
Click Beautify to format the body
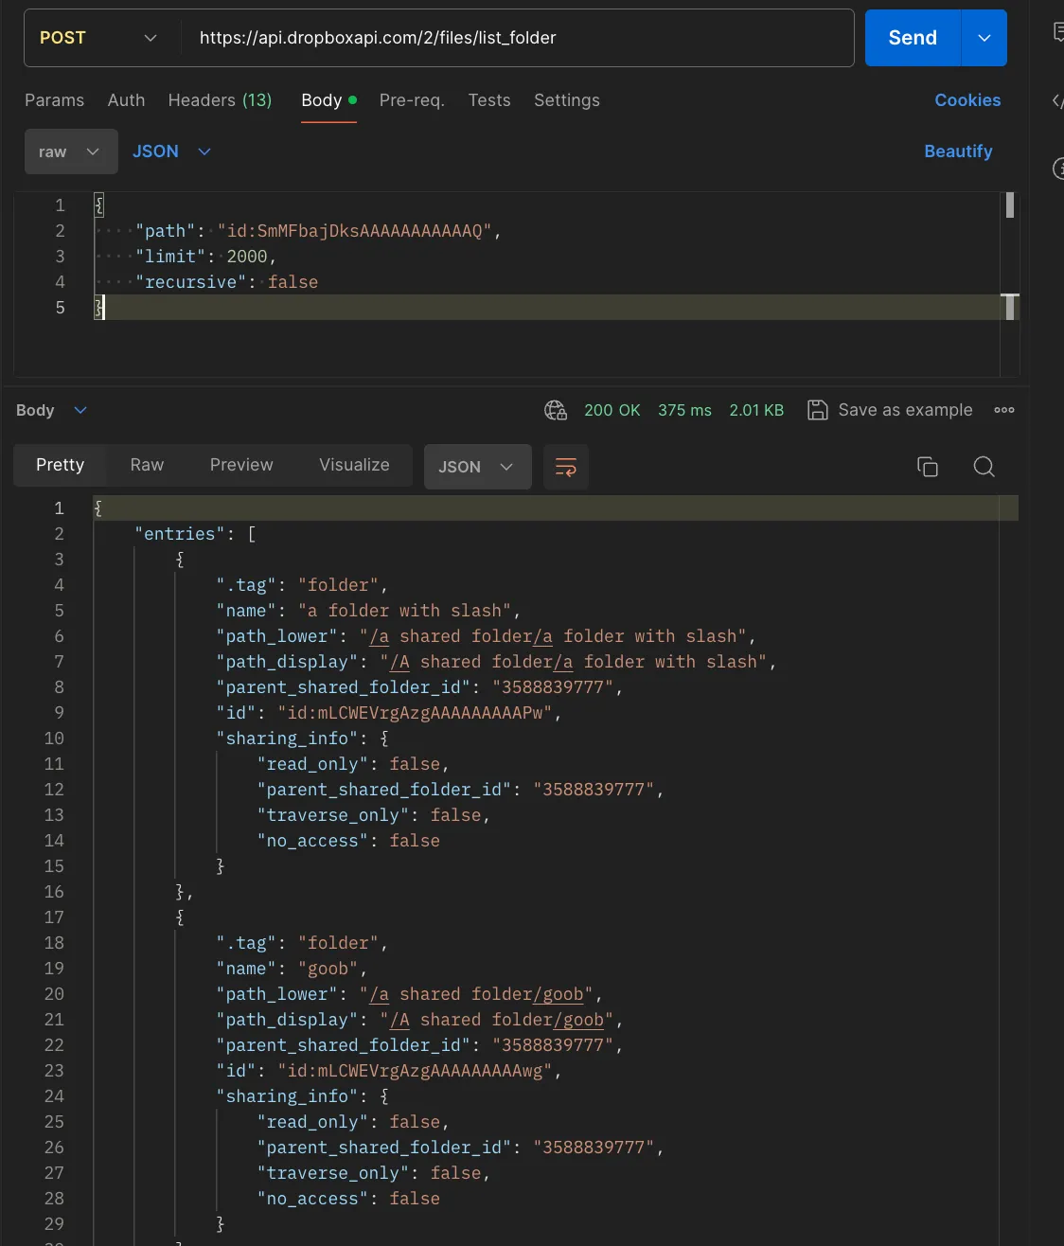coord(958,151)
